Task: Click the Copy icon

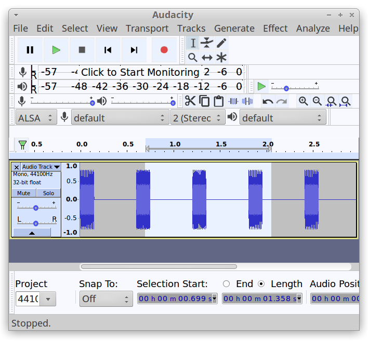Action: click(x=204, y=101)
